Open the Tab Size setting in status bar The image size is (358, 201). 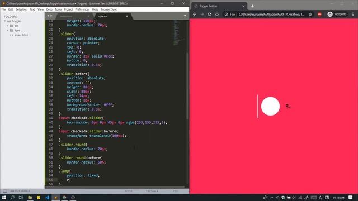(x=152, y=191)
